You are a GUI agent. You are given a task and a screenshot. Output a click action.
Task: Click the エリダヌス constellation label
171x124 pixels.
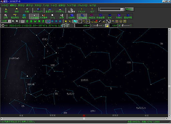84,80
